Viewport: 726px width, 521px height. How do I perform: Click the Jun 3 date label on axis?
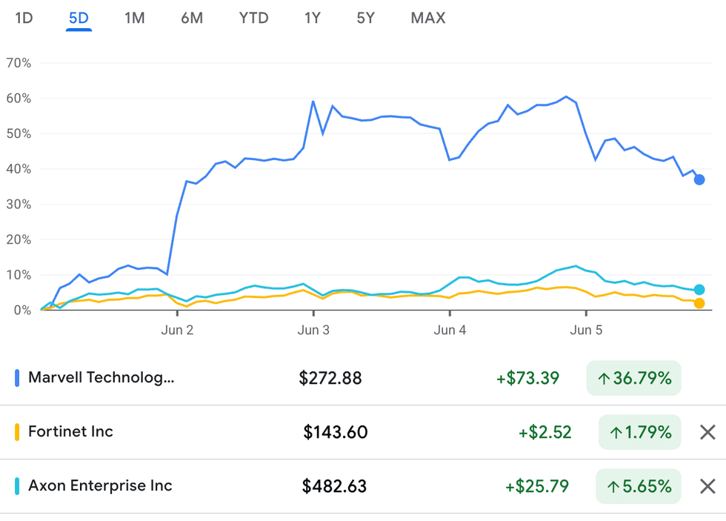click(313, 331)
